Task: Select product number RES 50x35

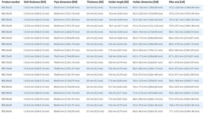Action: [x=7, y=20]
